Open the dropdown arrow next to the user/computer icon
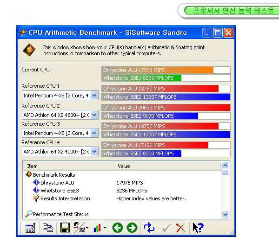 tap(87, 228)
